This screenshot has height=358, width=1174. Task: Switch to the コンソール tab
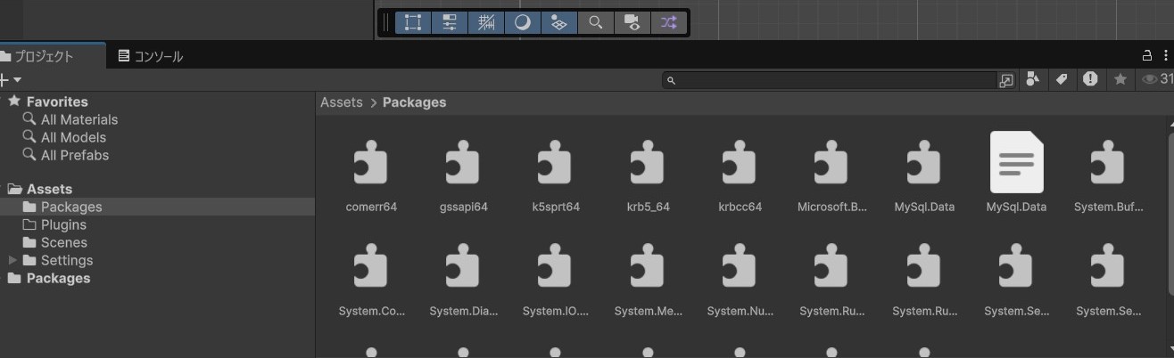pyautogui.click(x=150, y=56)
